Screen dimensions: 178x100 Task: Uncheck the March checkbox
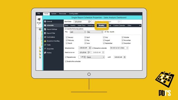(x=67, y=43)
